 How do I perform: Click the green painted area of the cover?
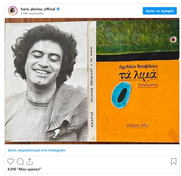point(137,37)
